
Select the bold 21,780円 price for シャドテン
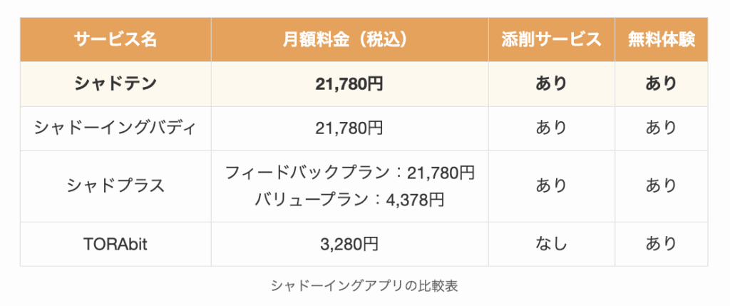[349, 84]
